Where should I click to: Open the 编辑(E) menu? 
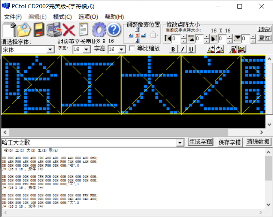point(37,17)
